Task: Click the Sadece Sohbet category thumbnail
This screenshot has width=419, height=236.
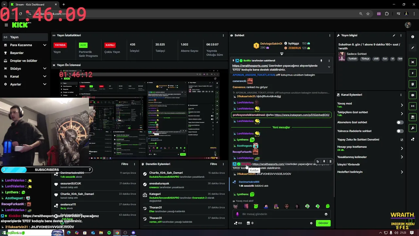Action: pyautogui.click(x=342, y=56)
